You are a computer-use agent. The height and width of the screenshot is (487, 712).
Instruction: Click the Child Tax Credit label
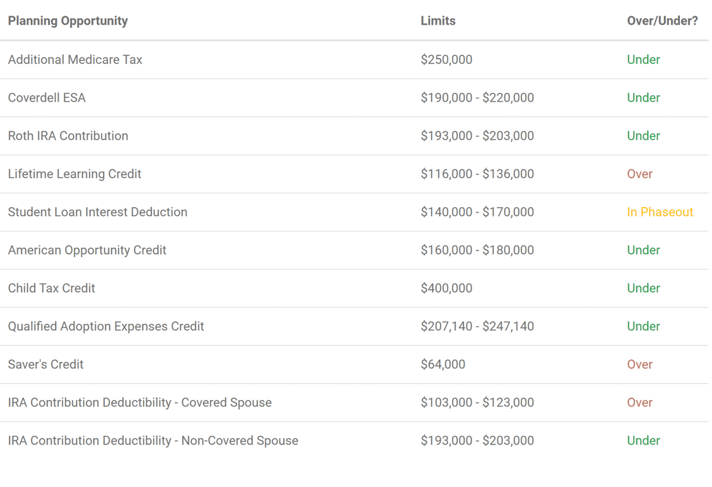pyautogui.click(x=51, y=288)
